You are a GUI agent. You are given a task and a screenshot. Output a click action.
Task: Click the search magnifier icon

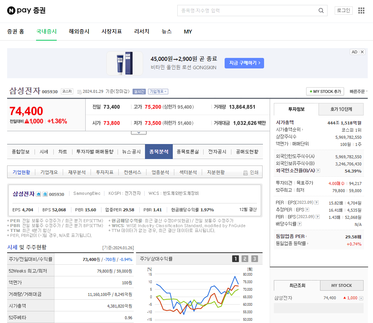(x=321, y=11)
